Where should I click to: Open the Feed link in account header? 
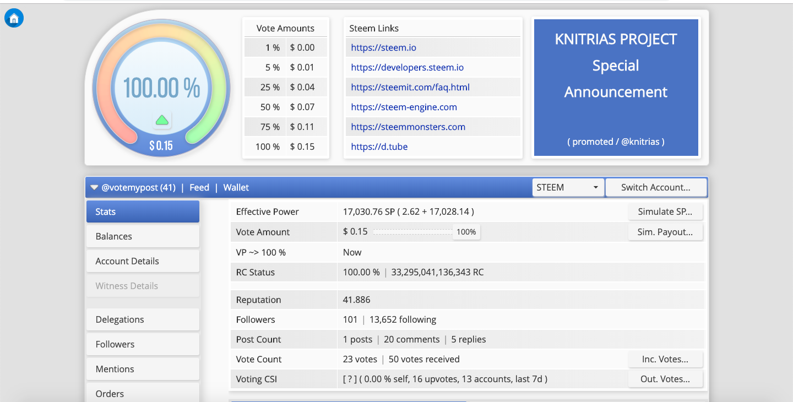pyautogui.click(x=199, y=188)
